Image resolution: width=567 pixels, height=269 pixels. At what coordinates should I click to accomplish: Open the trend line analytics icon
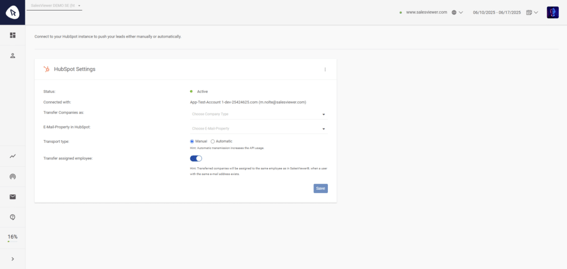[13, 156]
